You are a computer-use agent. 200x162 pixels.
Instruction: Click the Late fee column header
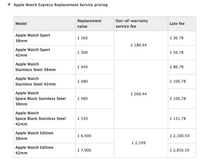[x=177, y=24]
